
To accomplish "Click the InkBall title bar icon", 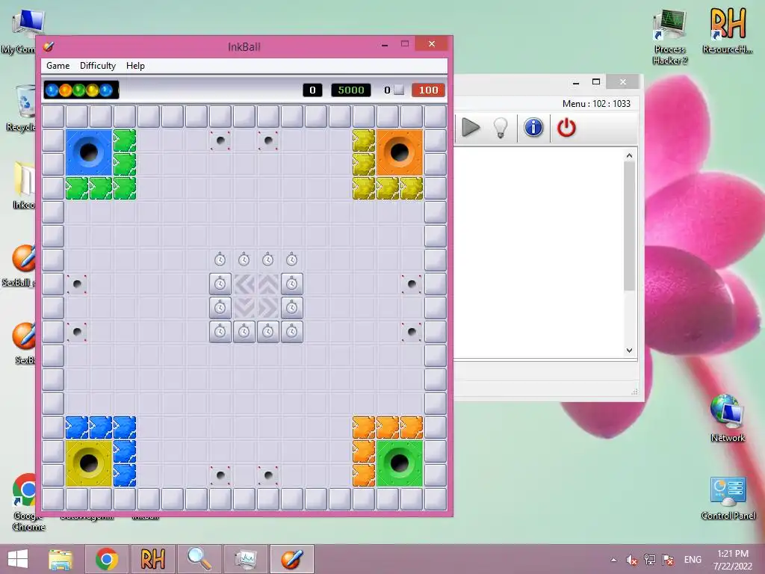I will tap(49, 46).
